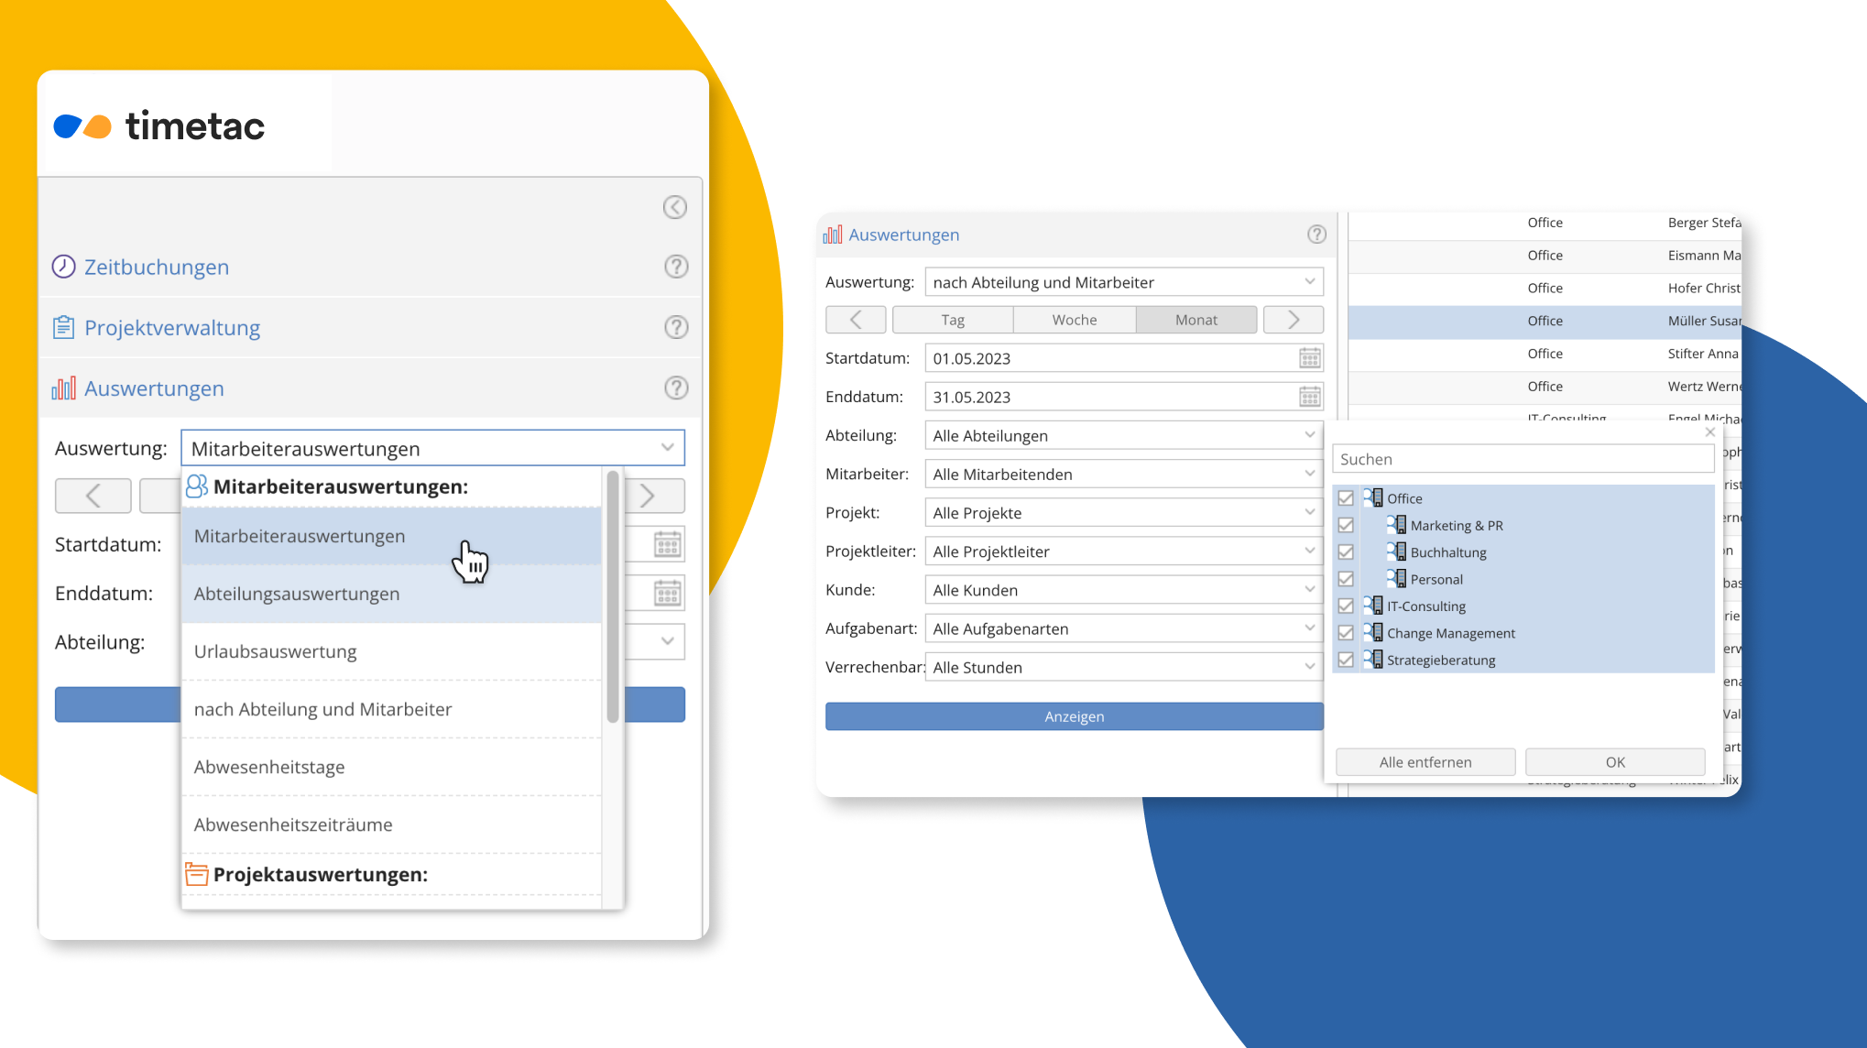The image size is (1867, 1048).
Task: Uncheck the Office department checkbox
Action: coord(1346,498)
